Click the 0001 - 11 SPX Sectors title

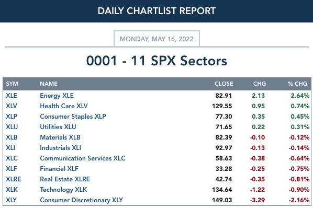pos(156,61)
